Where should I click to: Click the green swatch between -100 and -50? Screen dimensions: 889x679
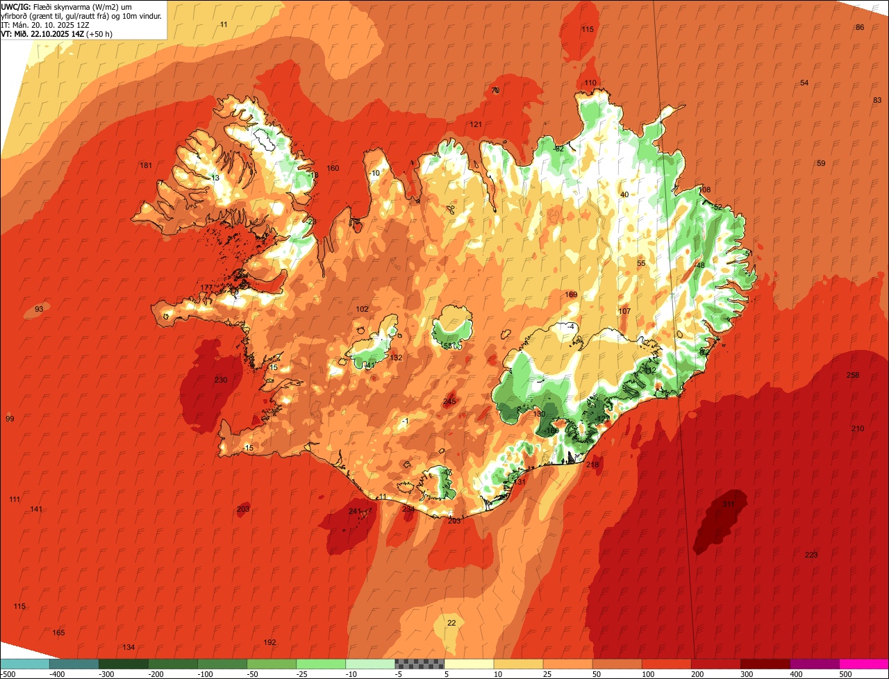[222, 664]
